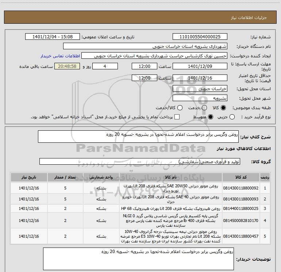Click the need date in row 5
This screenshot has height=272, width=281.
pyautogui.click(x=29, y=236)
